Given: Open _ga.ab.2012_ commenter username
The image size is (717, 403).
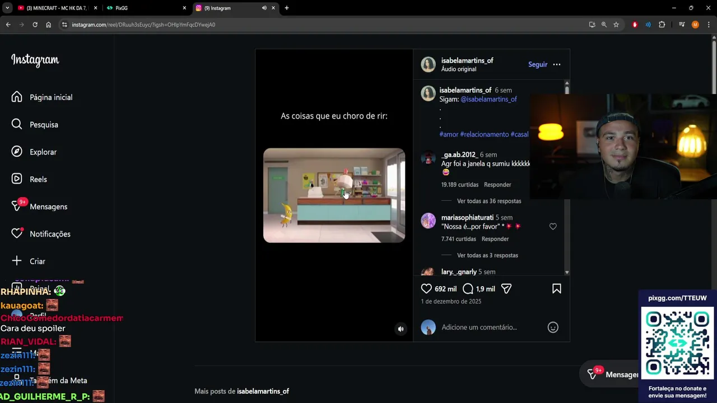Looking at the screenshot, I should [x=459, y=154].
